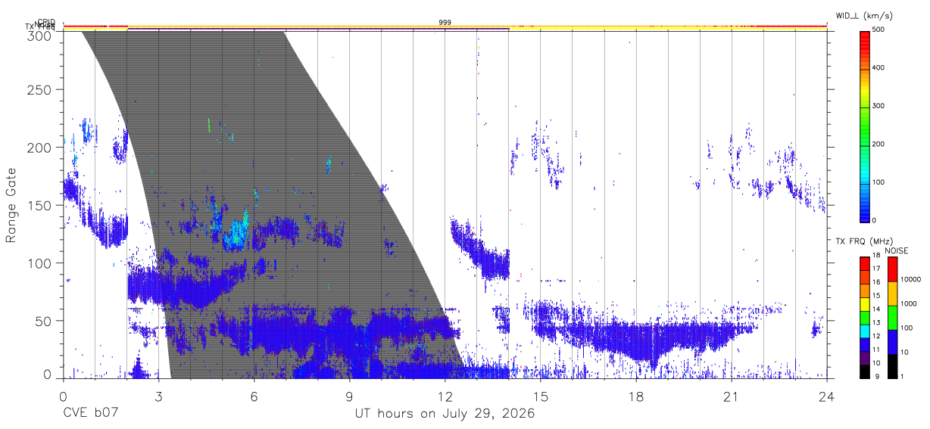Click the 'CPID' label at top left

pos(46,22)
